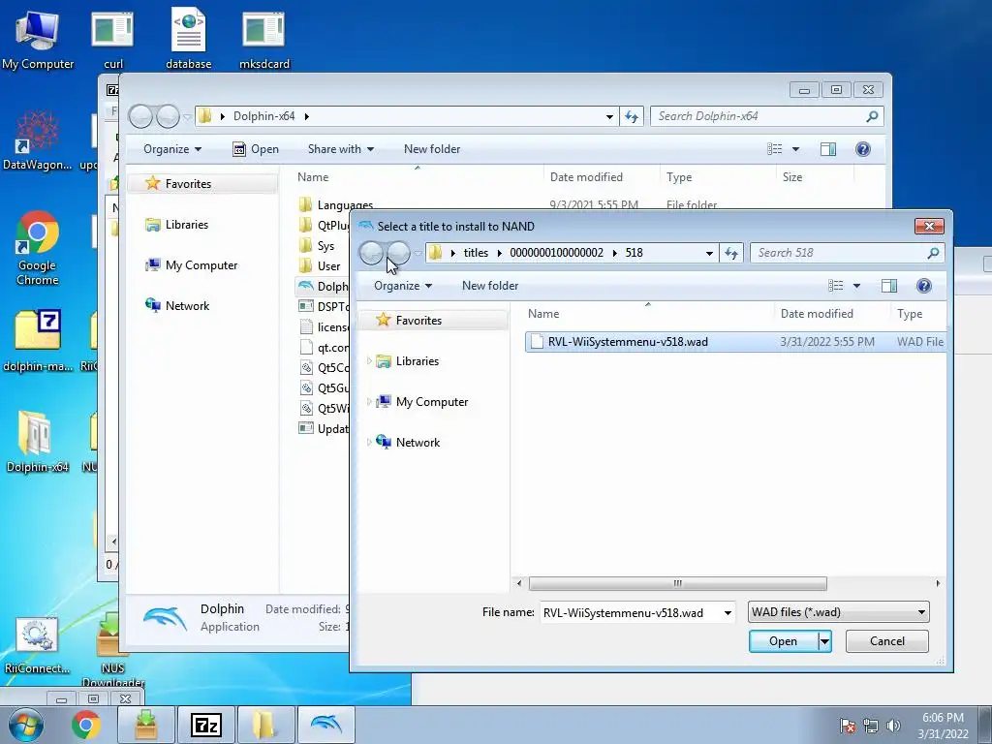The image size is (992, 744).
Task: Toggle preview pane in NAND dialog
Action: tap(889, 286)
